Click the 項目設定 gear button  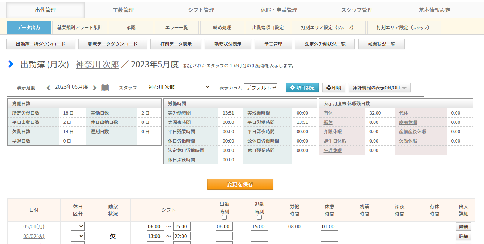pyautogui.click(x=302, y=88)
